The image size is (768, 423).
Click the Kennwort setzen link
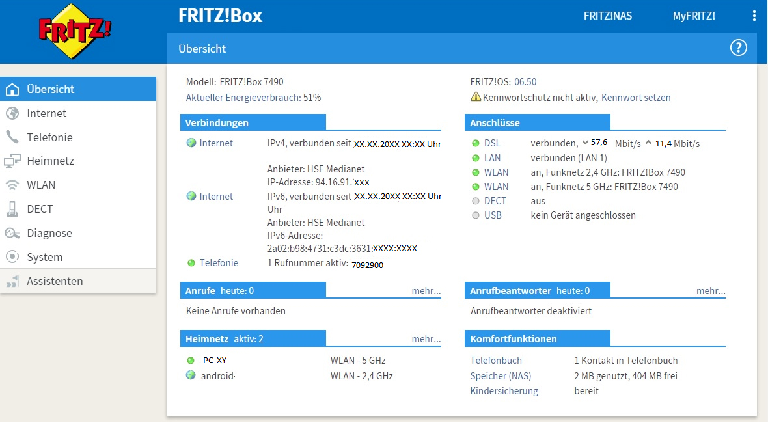click(636, 98)
